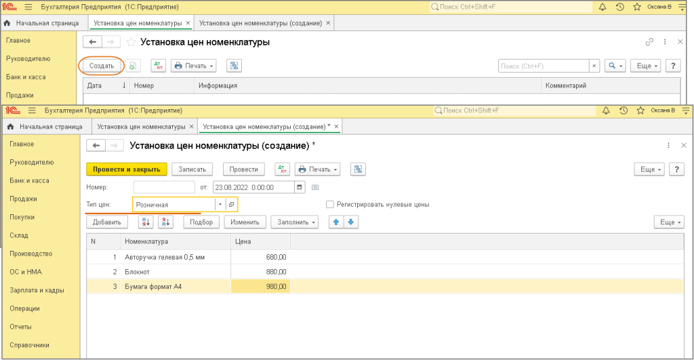Copy document link with chain icon
The height and width of the screenshot is (360, 694).
[649, 42]
